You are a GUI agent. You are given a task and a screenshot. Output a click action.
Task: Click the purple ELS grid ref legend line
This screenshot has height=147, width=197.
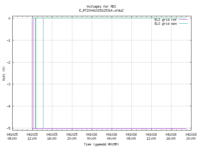point(183,20)
